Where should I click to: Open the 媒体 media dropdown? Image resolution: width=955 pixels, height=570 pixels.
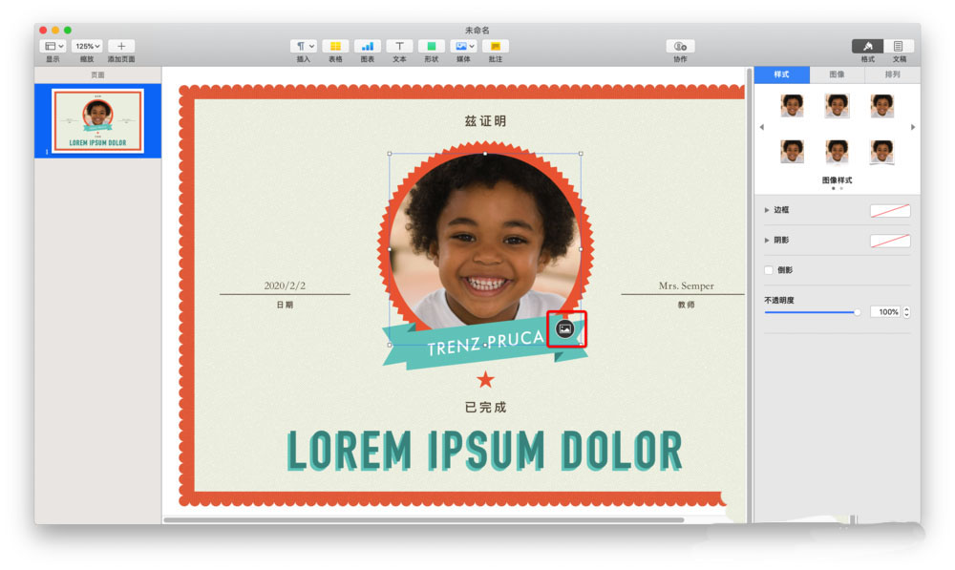[x=463, y=46]
